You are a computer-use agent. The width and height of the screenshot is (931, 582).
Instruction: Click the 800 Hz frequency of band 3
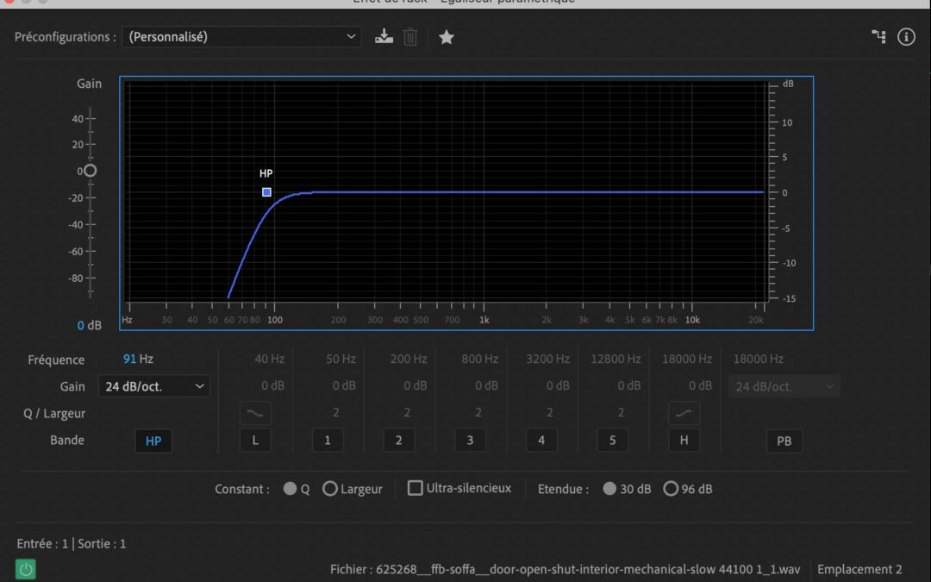[480, 359]
